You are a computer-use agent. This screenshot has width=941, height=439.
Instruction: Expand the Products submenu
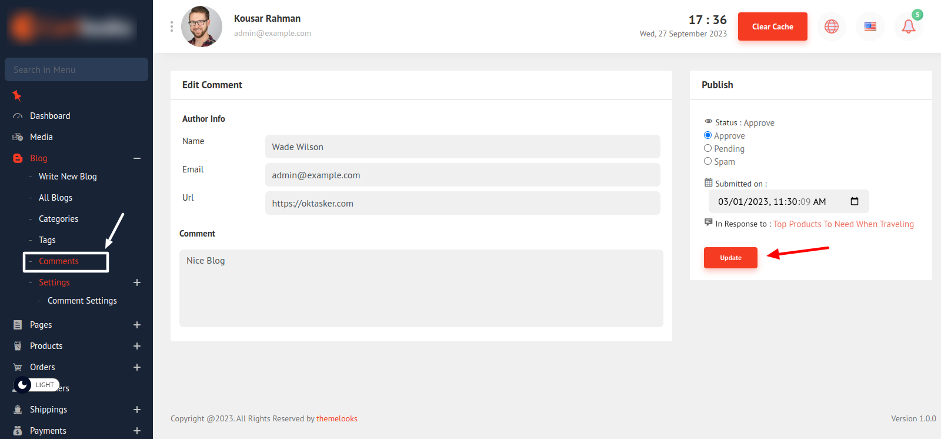point(137,346)
